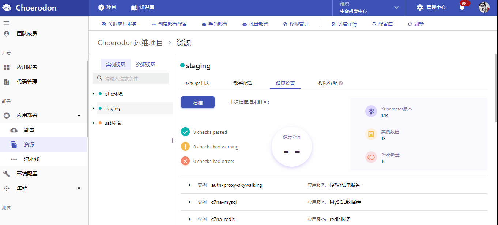This screenshot has width=498, height=225.
Task: Expand the auth-proxy-skywalking instance row
Action: coord(190,185)
